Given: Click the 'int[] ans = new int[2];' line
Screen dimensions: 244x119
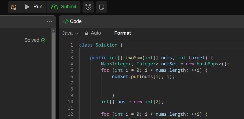Looking at the screenshot, I should coord(132,102).
